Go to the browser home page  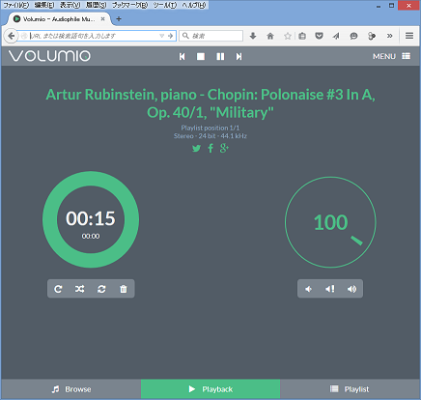pyautogui.click(x=270, y=36)
